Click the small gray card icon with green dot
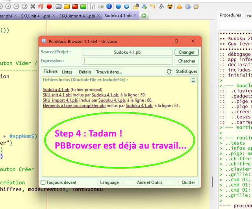 point(101,7)
